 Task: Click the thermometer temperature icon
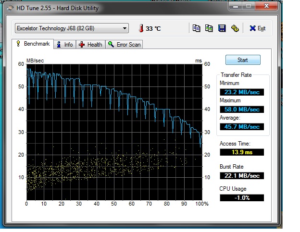click(x=141, y=28)
